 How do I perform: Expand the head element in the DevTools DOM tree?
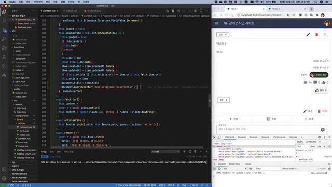(215, 146)
